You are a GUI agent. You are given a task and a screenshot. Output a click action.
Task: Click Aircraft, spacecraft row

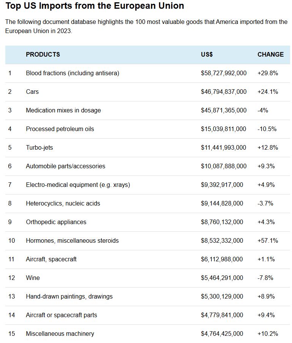click(x=148, y=259)
